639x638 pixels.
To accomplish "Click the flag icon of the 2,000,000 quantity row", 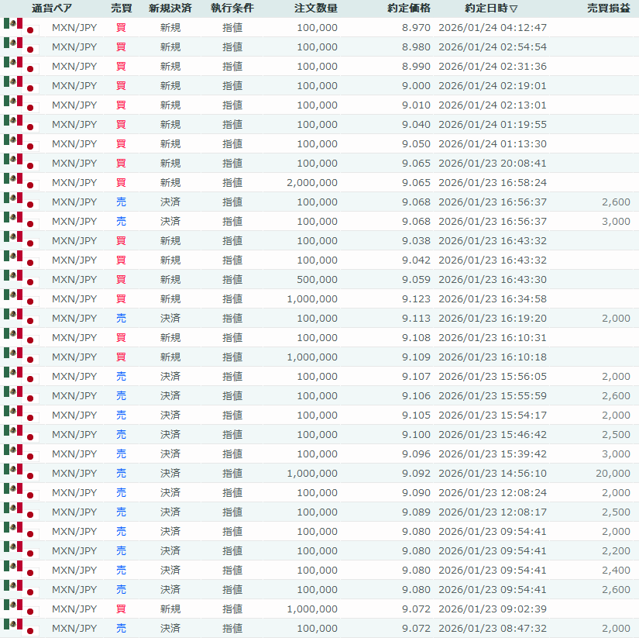I will coord(21,182).
